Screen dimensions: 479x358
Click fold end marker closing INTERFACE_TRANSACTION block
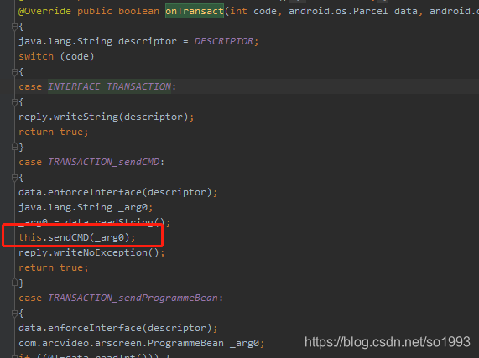pos(14,147)
